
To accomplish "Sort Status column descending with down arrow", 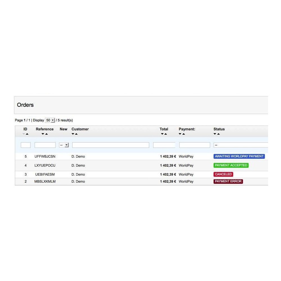I will tap(215, 134).
